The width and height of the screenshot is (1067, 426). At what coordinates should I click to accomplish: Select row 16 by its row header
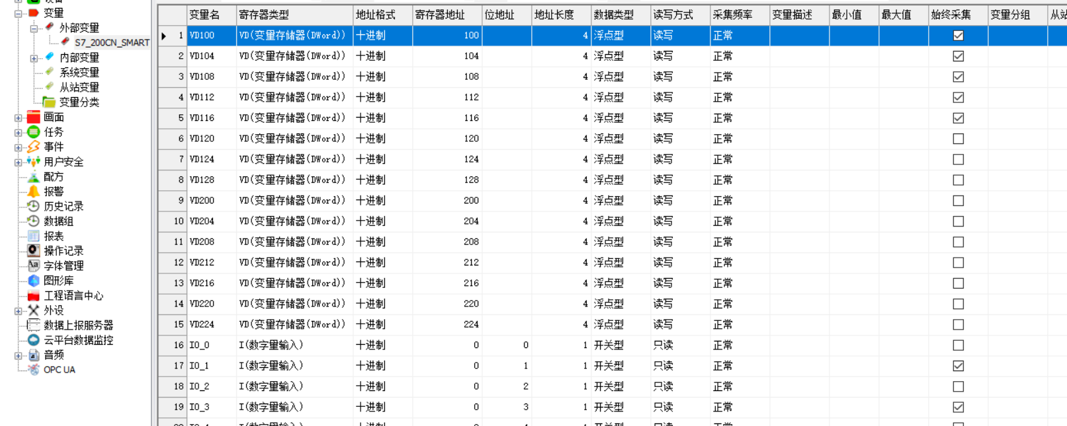(x=172, y=345)
